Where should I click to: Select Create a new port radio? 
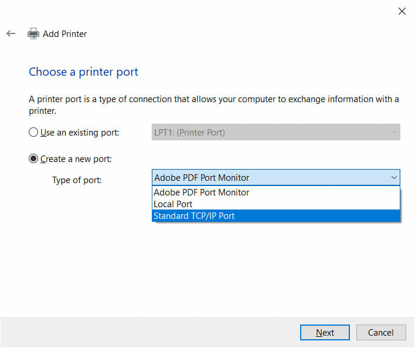pyautogui.click(x=33, y=159)
